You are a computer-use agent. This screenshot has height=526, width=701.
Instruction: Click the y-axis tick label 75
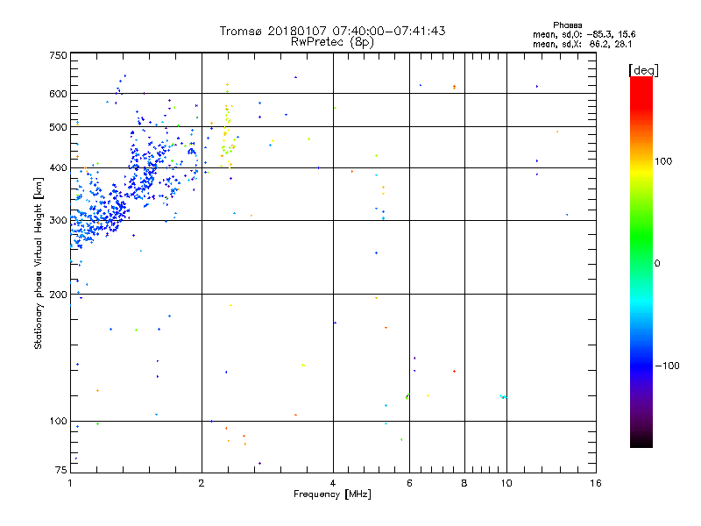pos(60,470)
